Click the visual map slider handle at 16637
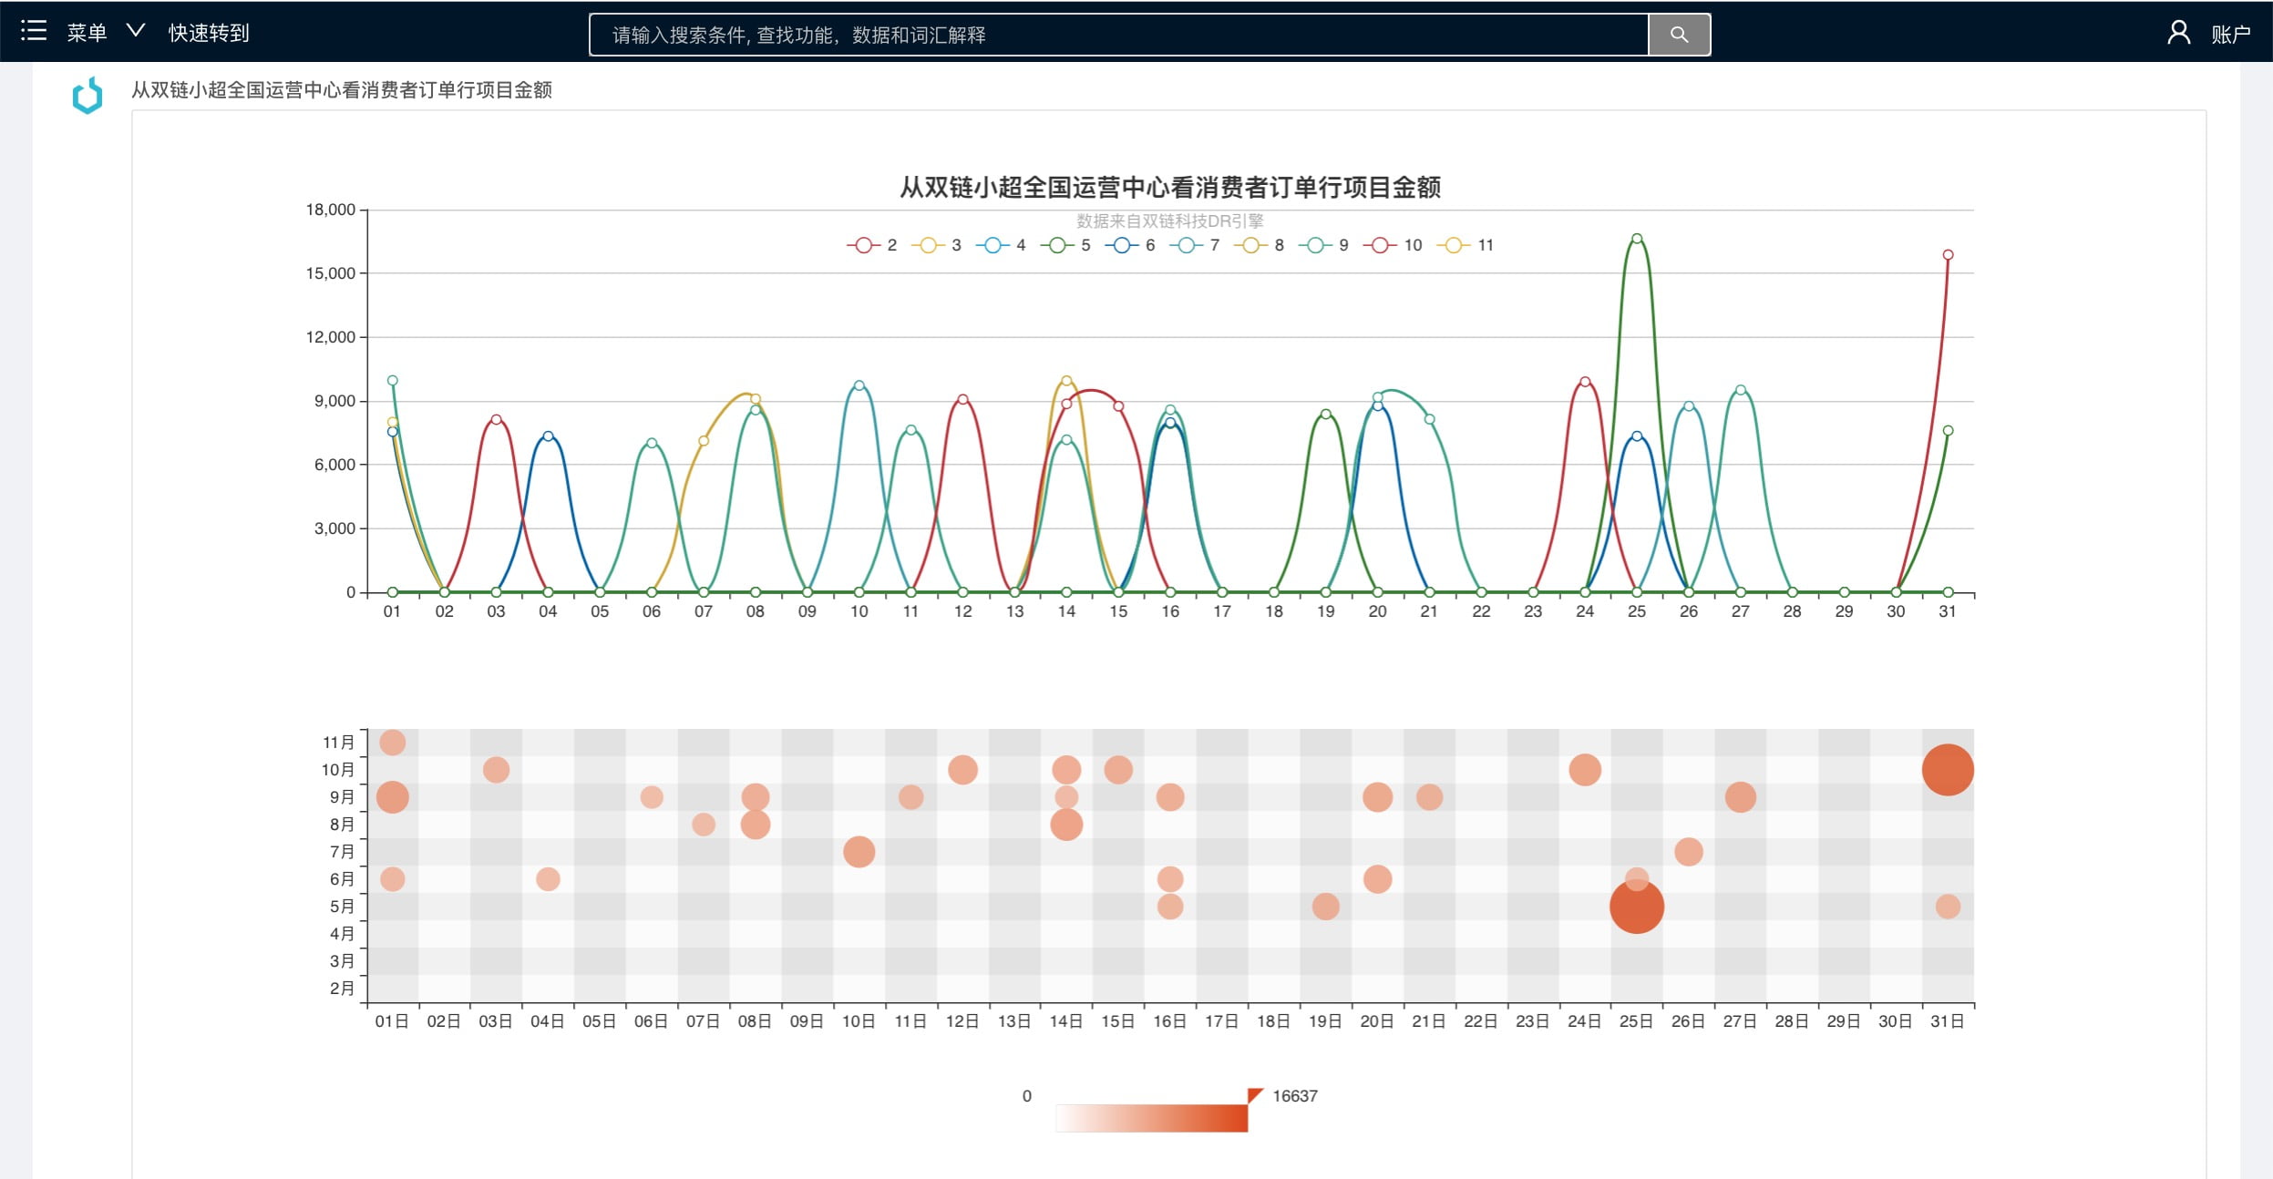The image size is (2273, 1179). click(x=1255, y=1095)
